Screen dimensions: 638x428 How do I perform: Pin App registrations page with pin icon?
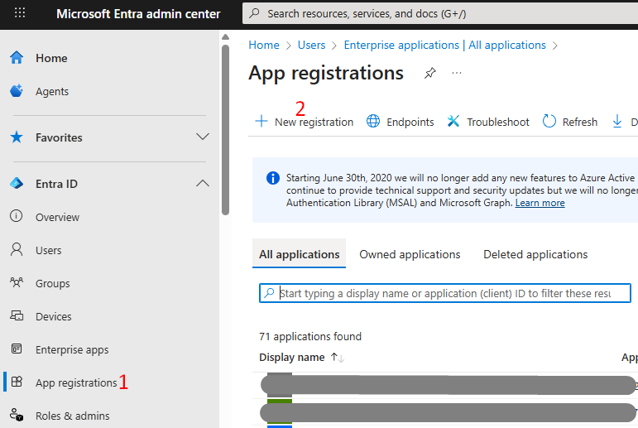429,73
